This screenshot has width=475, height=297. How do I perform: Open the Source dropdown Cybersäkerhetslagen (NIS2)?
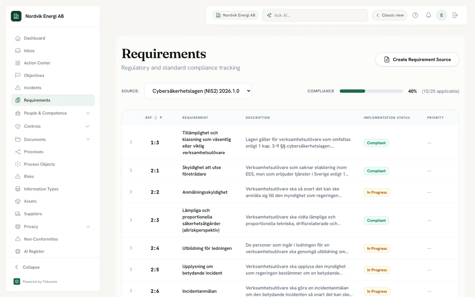tap(198, 91)
